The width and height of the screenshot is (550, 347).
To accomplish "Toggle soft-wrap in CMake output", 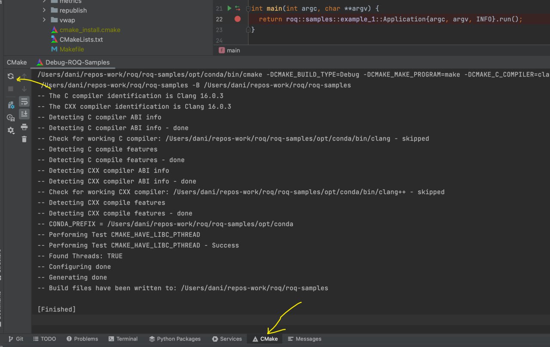I will (24, 102).
